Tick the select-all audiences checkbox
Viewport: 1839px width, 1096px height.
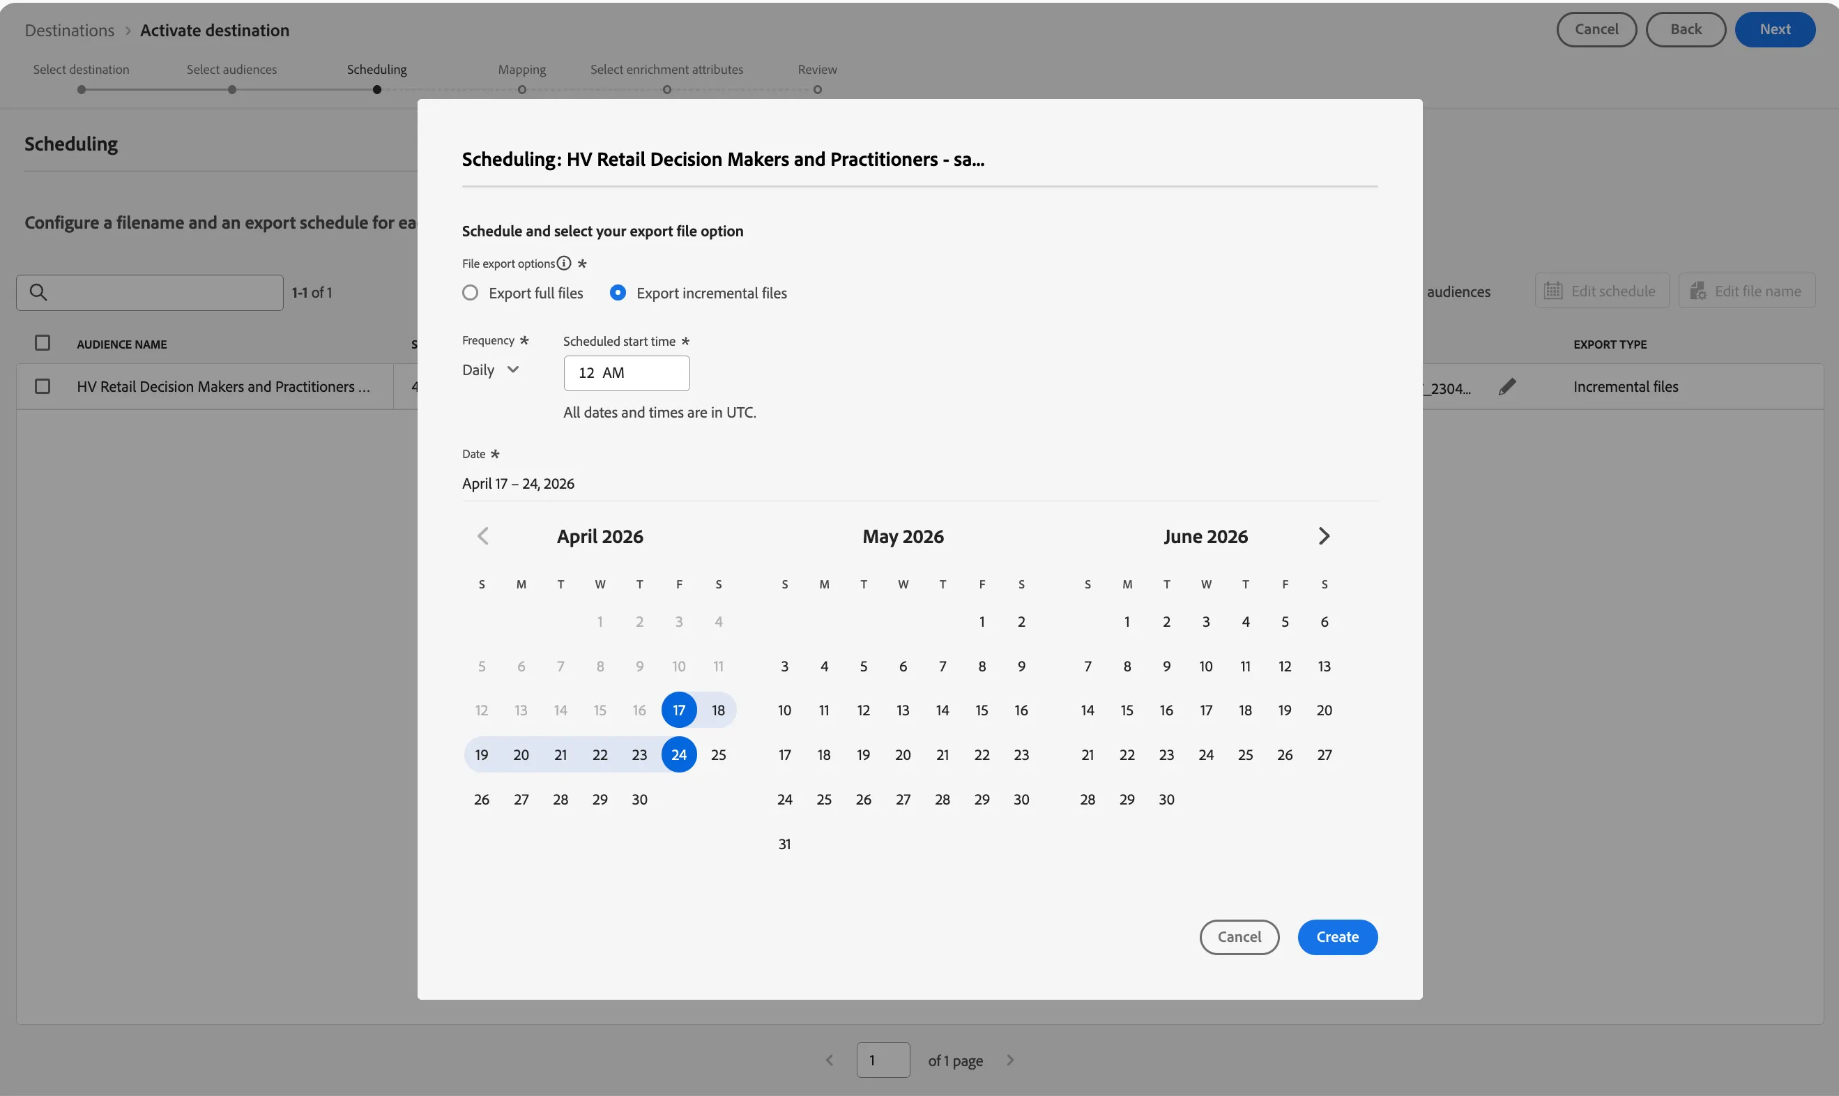click(x=42, y=344)
